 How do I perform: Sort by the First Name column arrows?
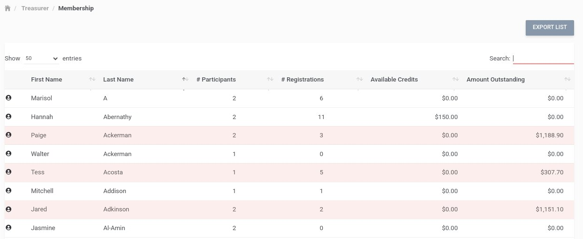pos(92,80)
